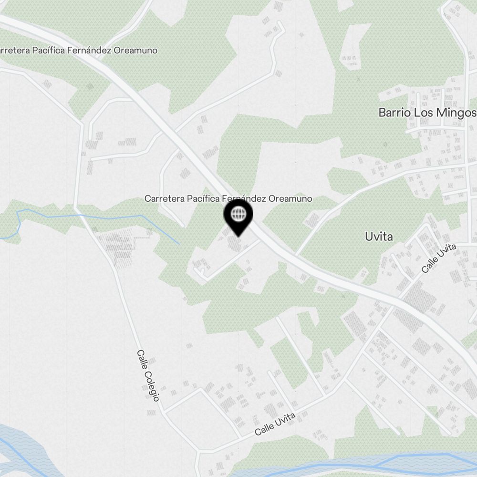Image resolution: width=477 pixels, height=477 pixels.
Task: Click the top-left Carretera Pacífica road label
Action: click(x=78, y=51)
